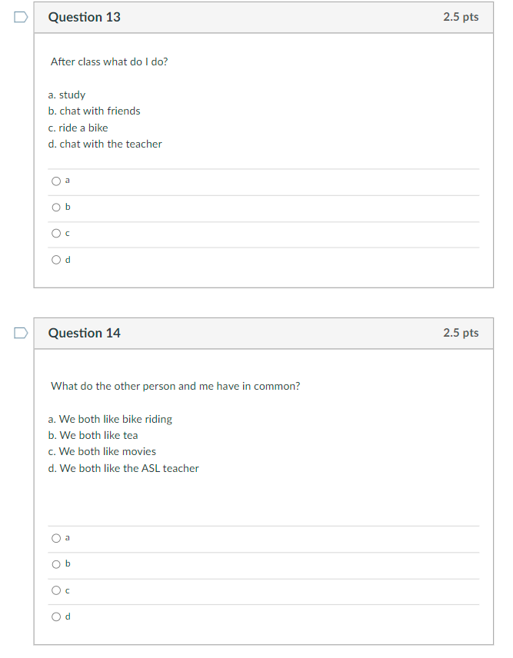
Task: Mark radio option d in Question 13
Action: click(x=56, y=260)
